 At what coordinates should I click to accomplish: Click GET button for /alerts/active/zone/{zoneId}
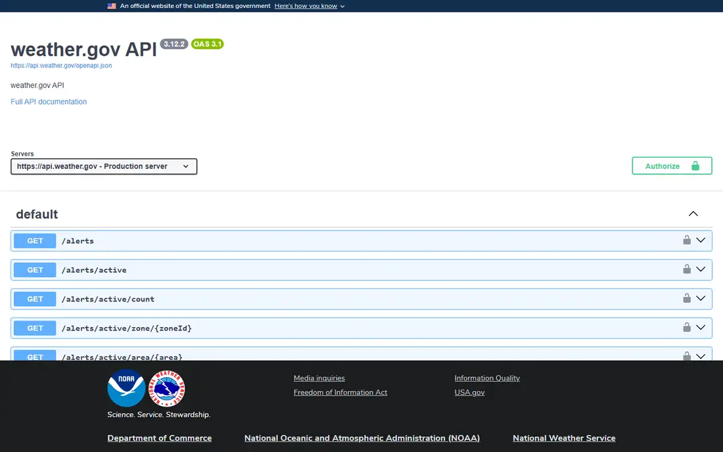pos(35,328)
